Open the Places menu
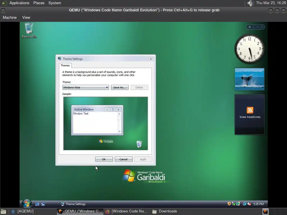Viewport: 287px width, 215px height. (39, 3)
